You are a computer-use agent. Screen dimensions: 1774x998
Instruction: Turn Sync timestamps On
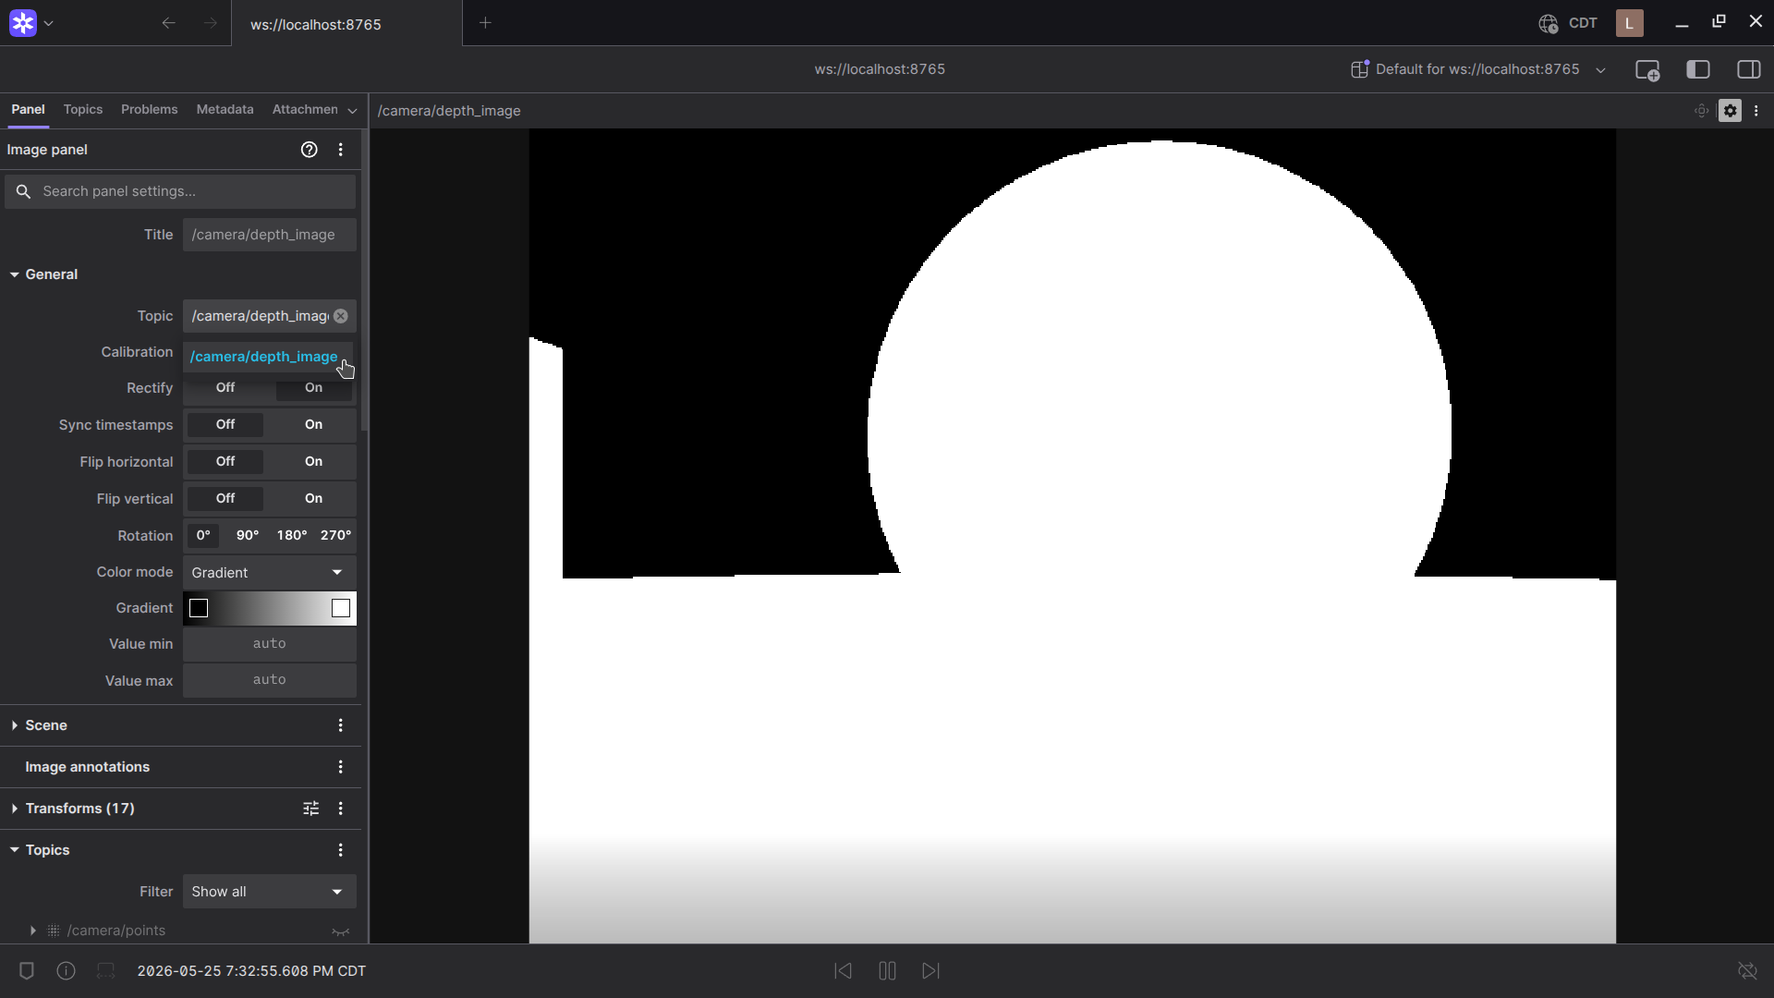313,425
